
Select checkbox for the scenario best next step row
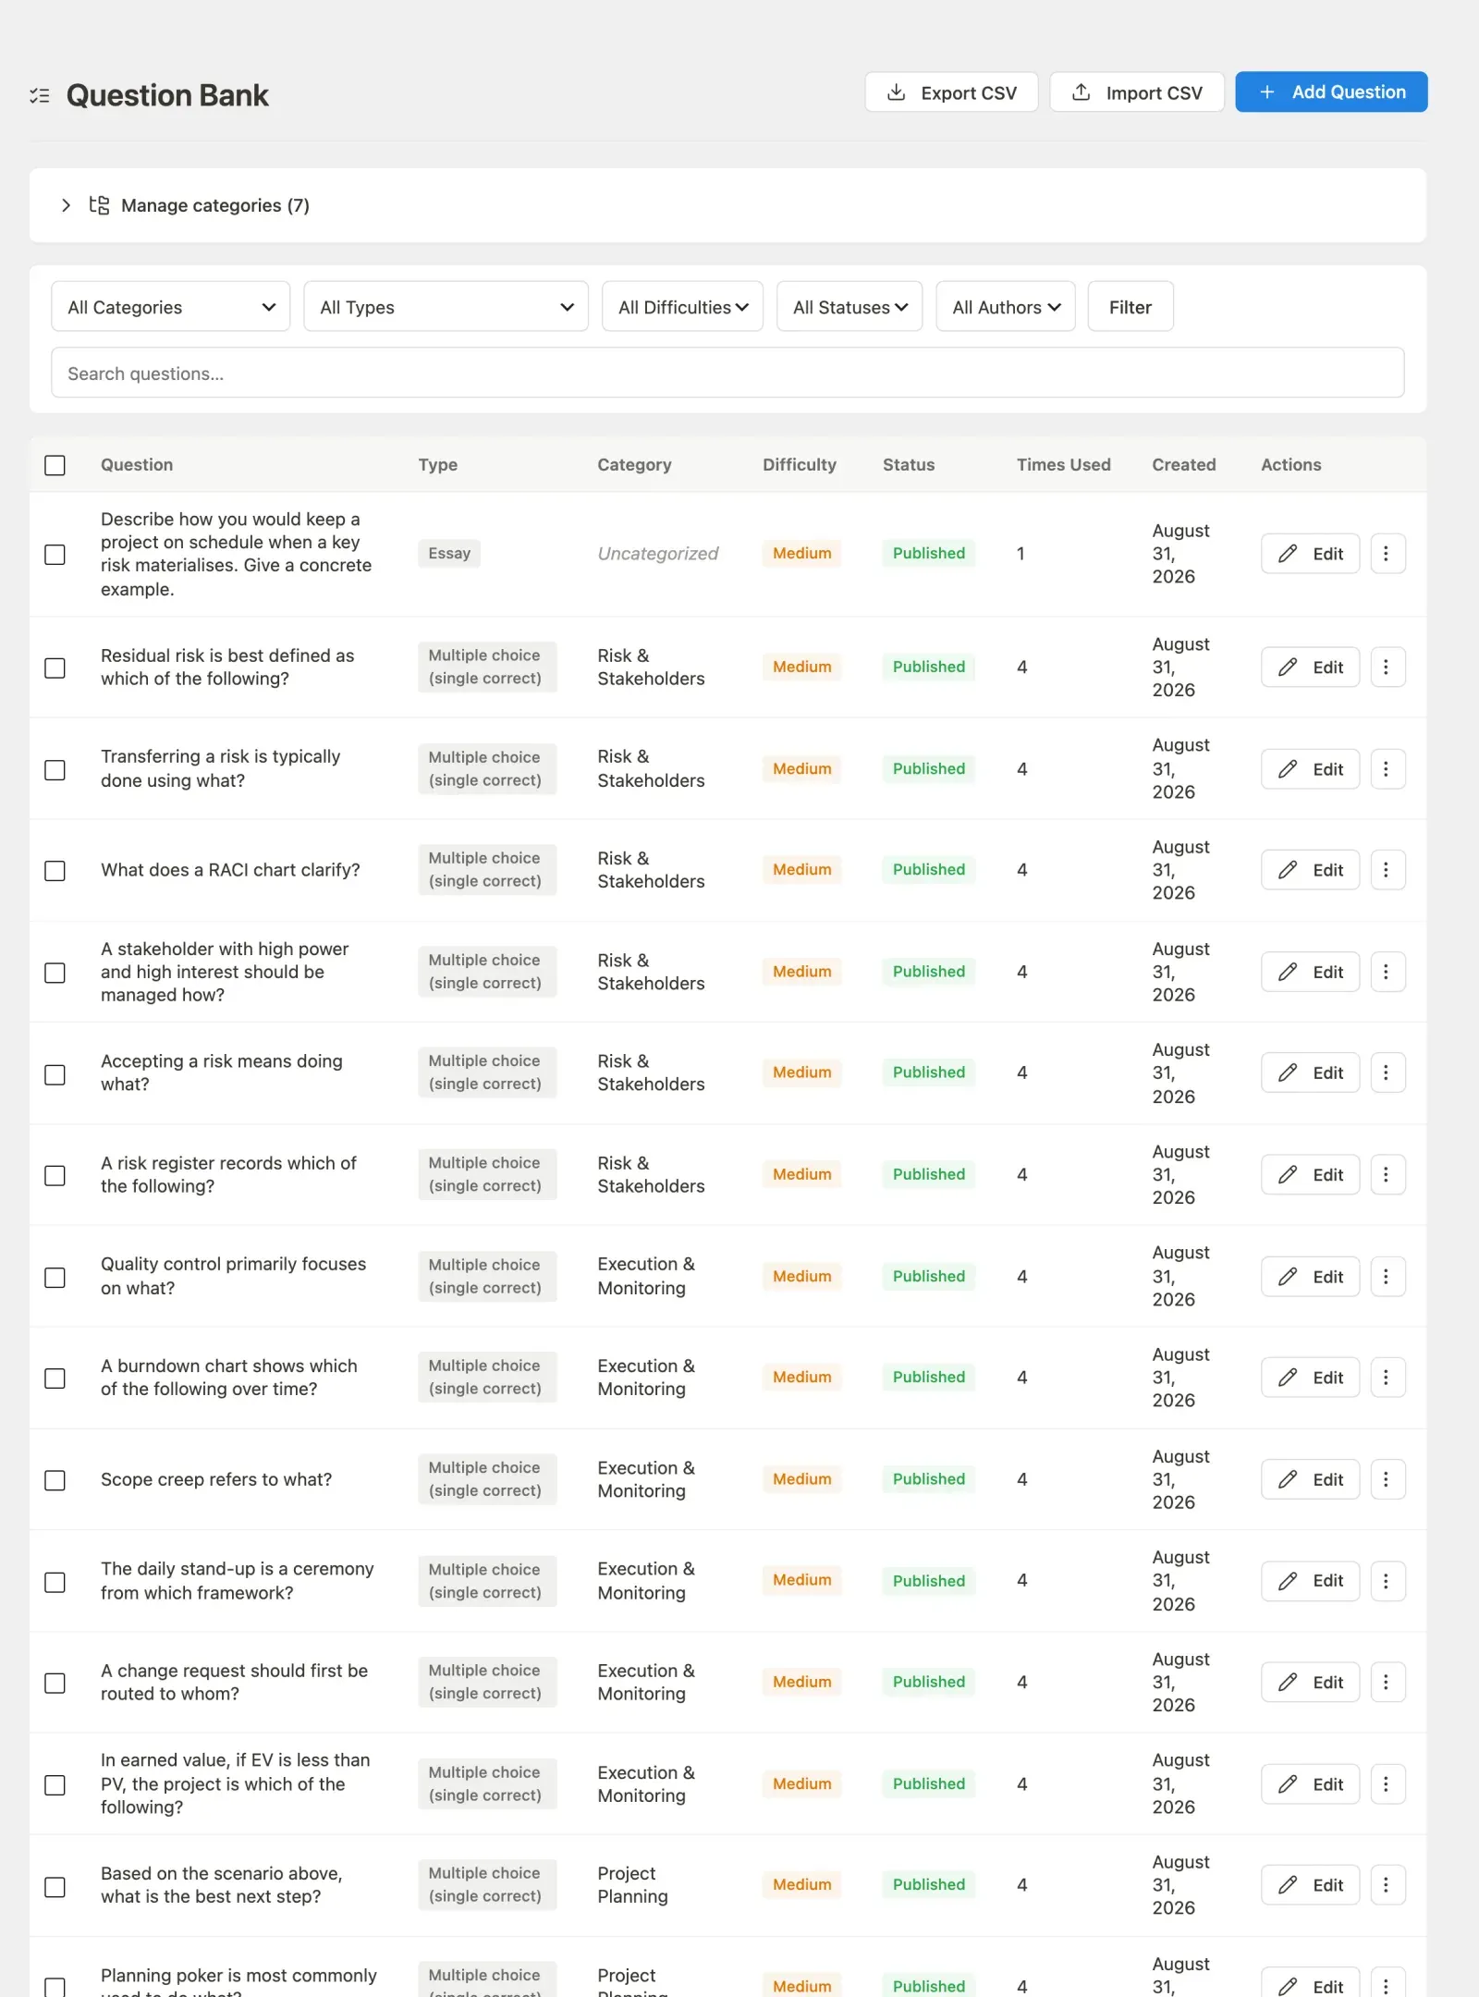(x=55, y=1886)
